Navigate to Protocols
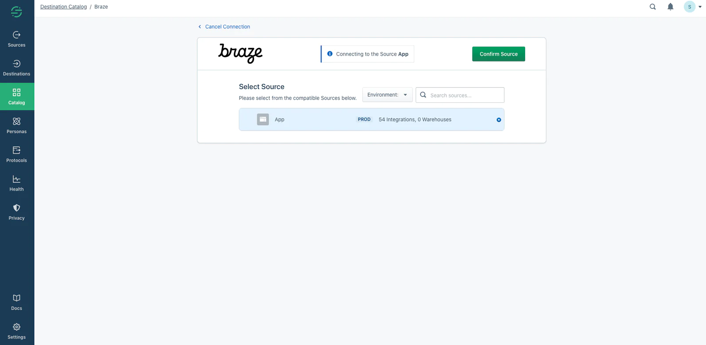 pyautogui.click(x=17, y=154)
